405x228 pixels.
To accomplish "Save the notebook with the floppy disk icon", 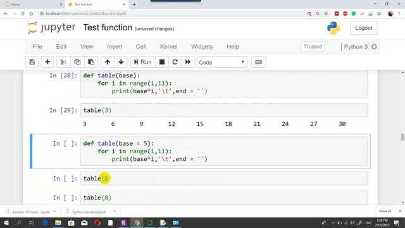I will point(32,62).
